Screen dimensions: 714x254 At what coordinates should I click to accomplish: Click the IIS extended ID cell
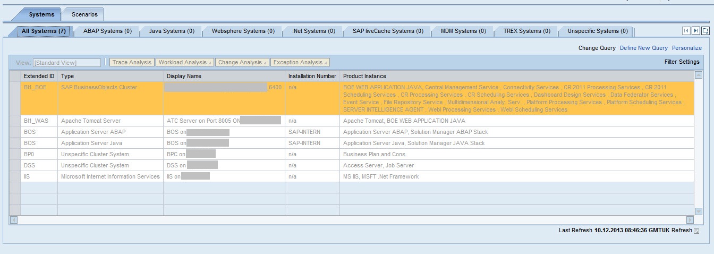pyautogui.click(x=39, y=176)
